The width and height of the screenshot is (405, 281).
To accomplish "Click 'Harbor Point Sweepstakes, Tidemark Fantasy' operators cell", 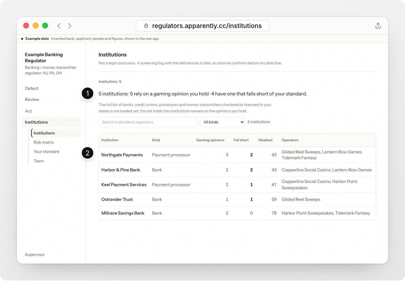I will pyautogui.click(x=326, y=213).
